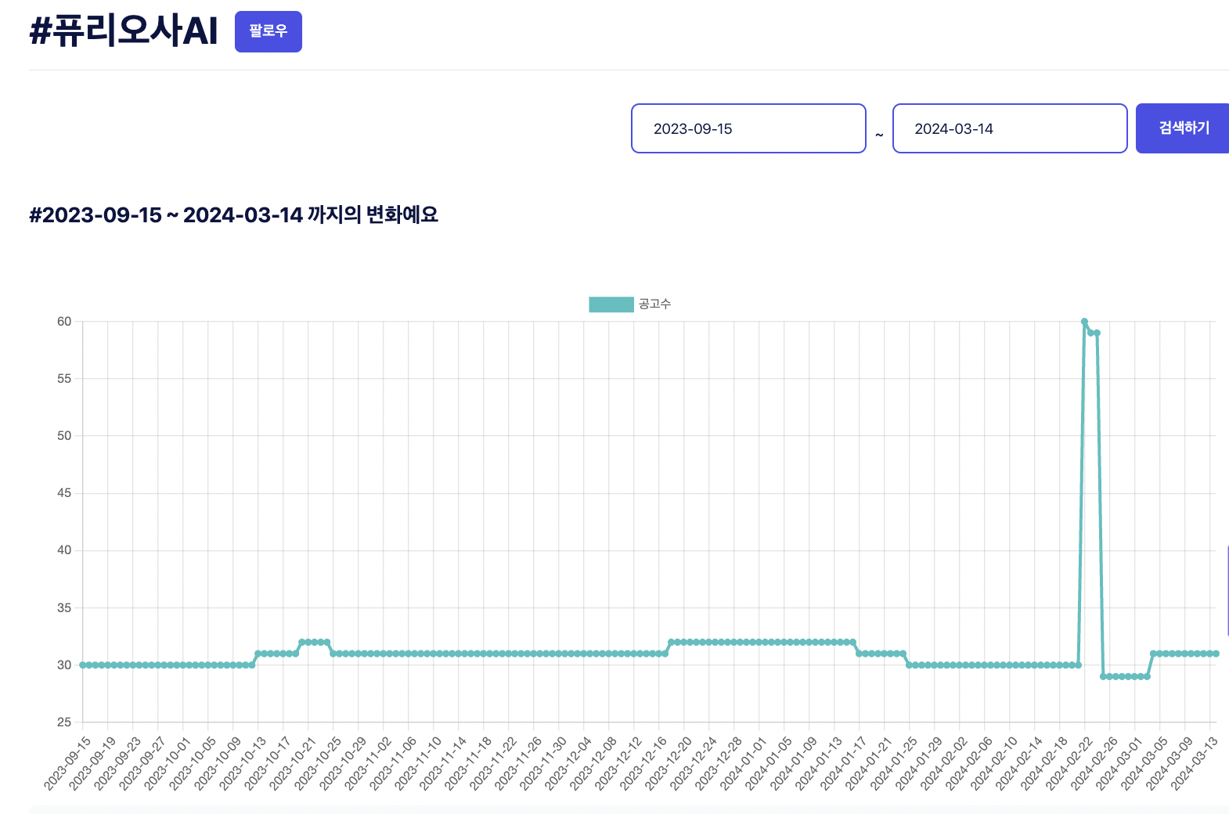Click the x-axis label 2024-01-01
Viewport: 1229px width, 814px height.
point(744,763)
